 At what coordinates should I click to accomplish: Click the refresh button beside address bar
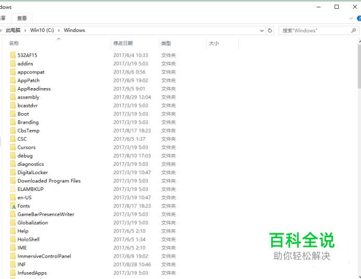click(270, 30)
